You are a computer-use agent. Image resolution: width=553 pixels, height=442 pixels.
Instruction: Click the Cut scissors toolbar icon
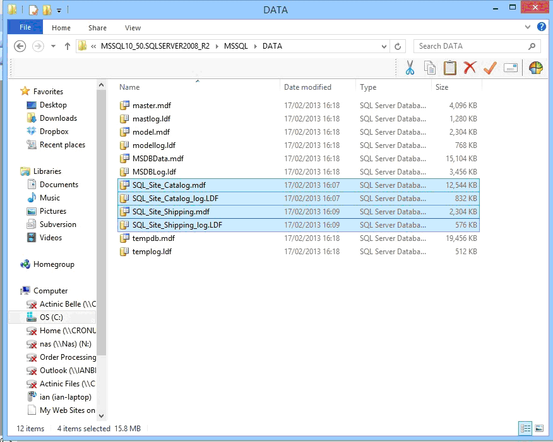[x=410, y=68]
